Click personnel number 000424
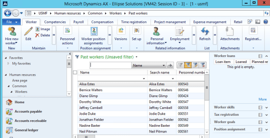Image resolution: width=270 pixels, height=138 pixels. [183, 96]
